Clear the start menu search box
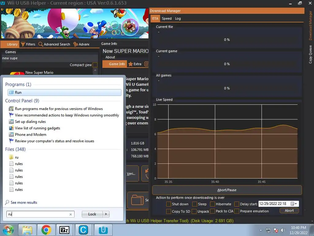 coord(71,214)
